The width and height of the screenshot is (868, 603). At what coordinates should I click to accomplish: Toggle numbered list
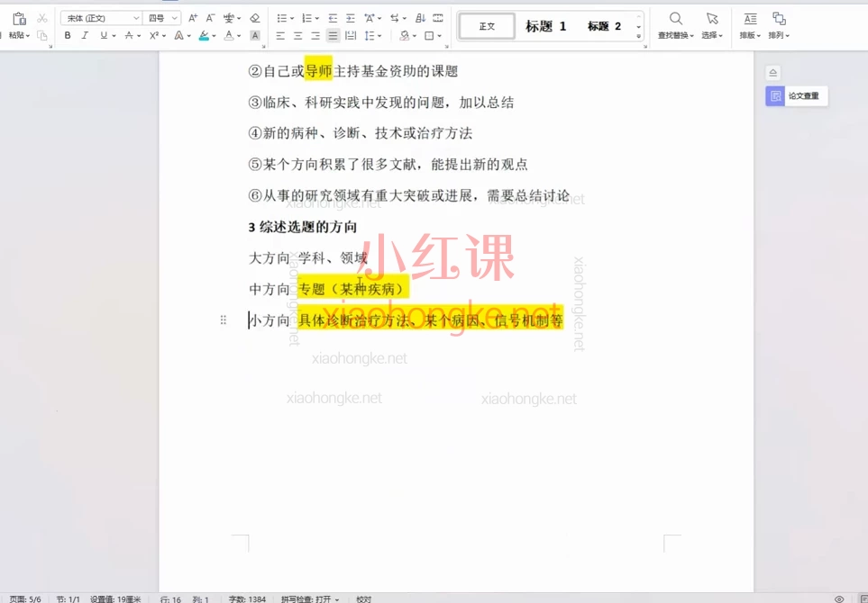(307, 18)
